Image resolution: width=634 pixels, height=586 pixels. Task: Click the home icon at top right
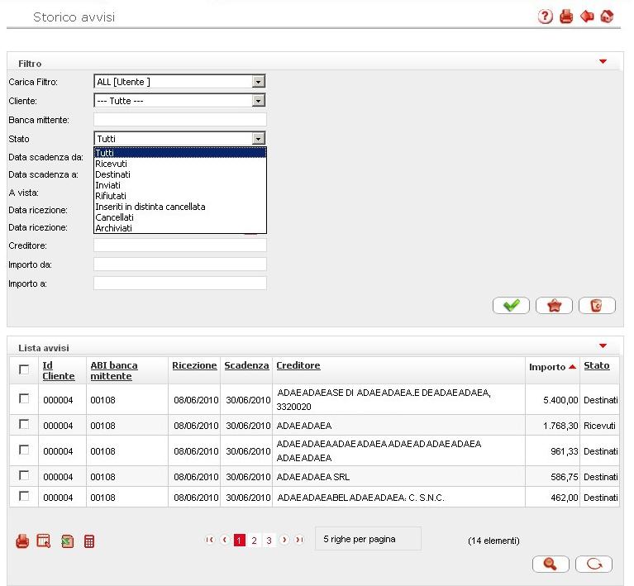608,17
